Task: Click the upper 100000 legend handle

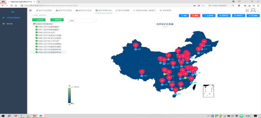Action: (72, 87)
